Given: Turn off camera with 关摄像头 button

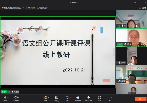Looking at the screenshot, I should pyautogui.click(x=16, y=99).
